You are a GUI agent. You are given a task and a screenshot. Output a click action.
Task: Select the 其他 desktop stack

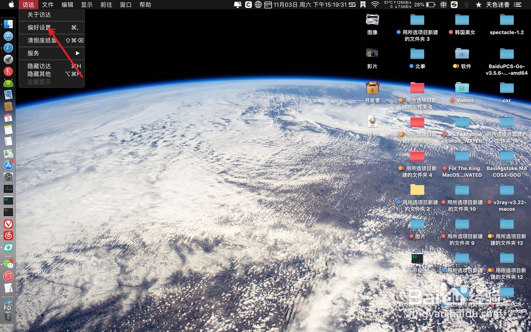(x=372, y=126)
